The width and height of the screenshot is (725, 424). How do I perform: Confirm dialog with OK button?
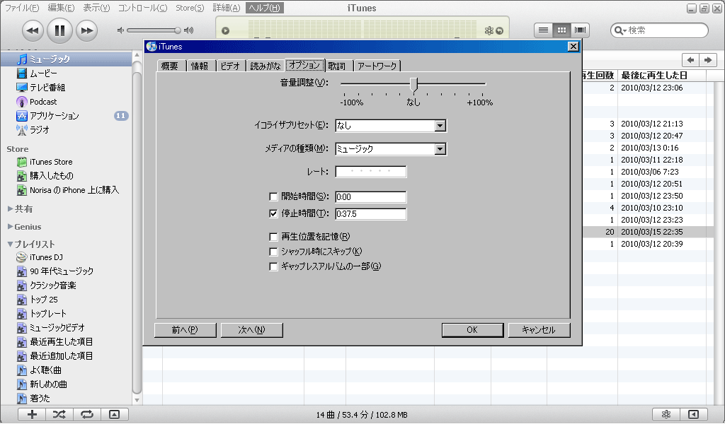point(472,330)
